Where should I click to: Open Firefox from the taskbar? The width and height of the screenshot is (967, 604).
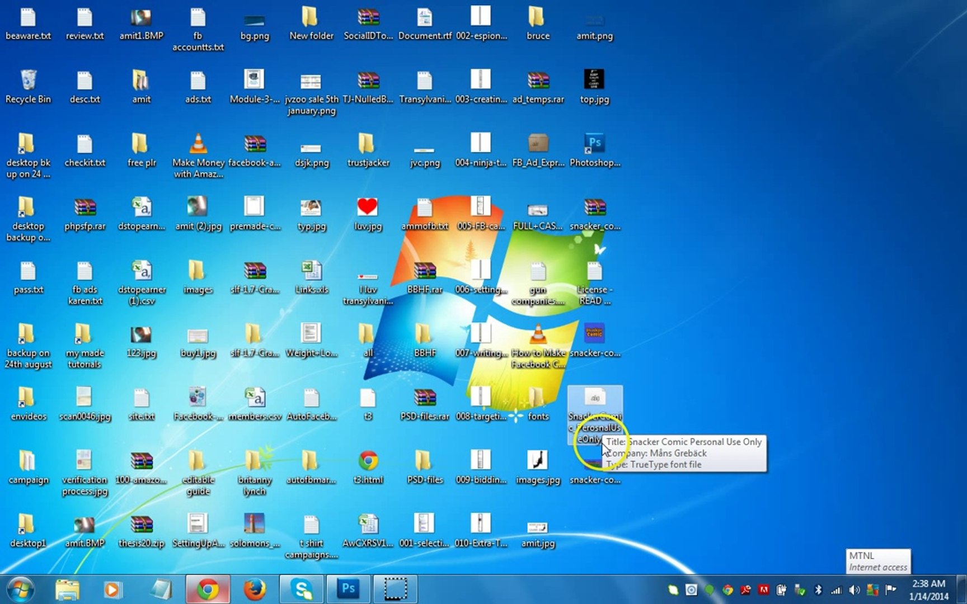(255, 589)
